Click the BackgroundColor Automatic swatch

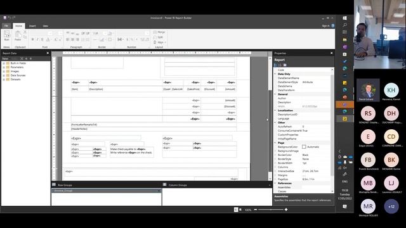click(x=304, y=147)
